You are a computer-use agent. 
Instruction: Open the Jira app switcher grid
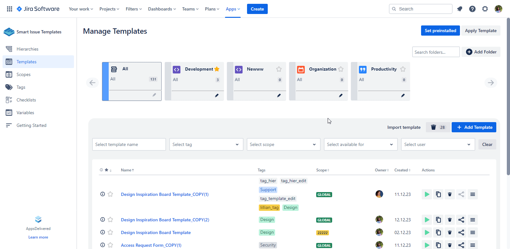10,9
